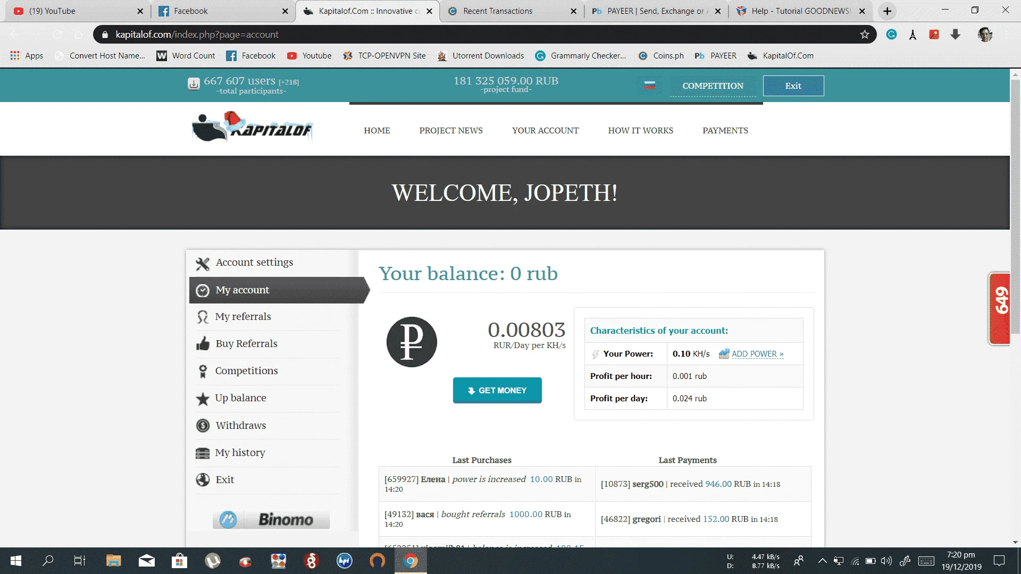Click the Buy Referrals thumbs-up icon
The height and width of the screenshot is (574, 1021).
203,344
